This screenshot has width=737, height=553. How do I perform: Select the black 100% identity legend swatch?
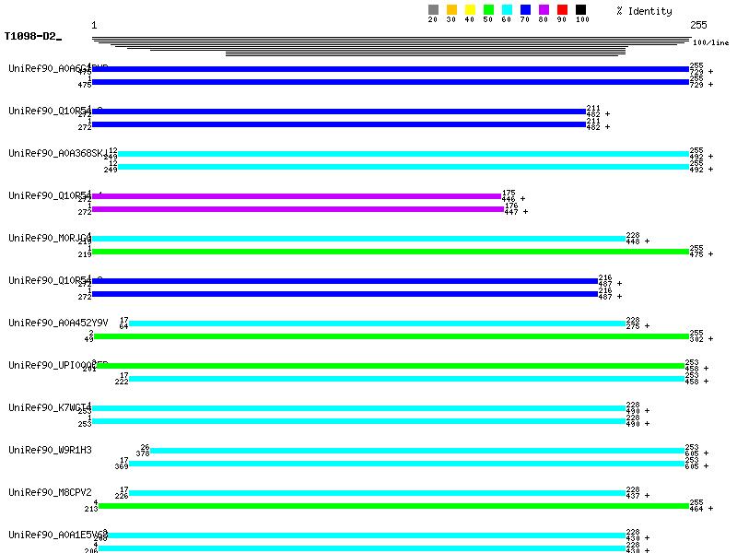coord(580,10)
